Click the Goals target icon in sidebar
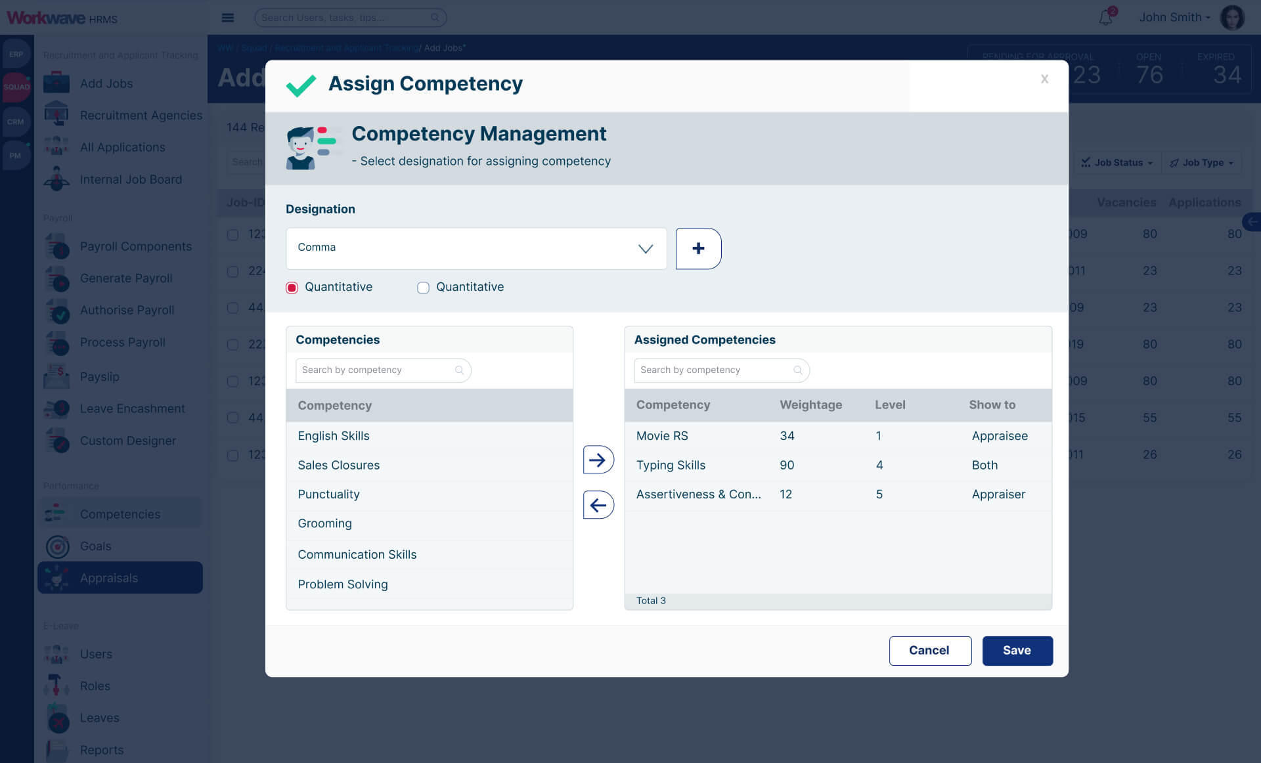This screenshot has height=763, width=1261. click(57, 546)
